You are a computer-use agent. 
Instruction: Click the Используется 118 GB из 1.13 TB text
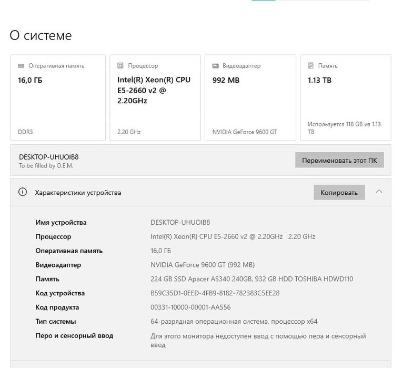click(x=344, y=128)
